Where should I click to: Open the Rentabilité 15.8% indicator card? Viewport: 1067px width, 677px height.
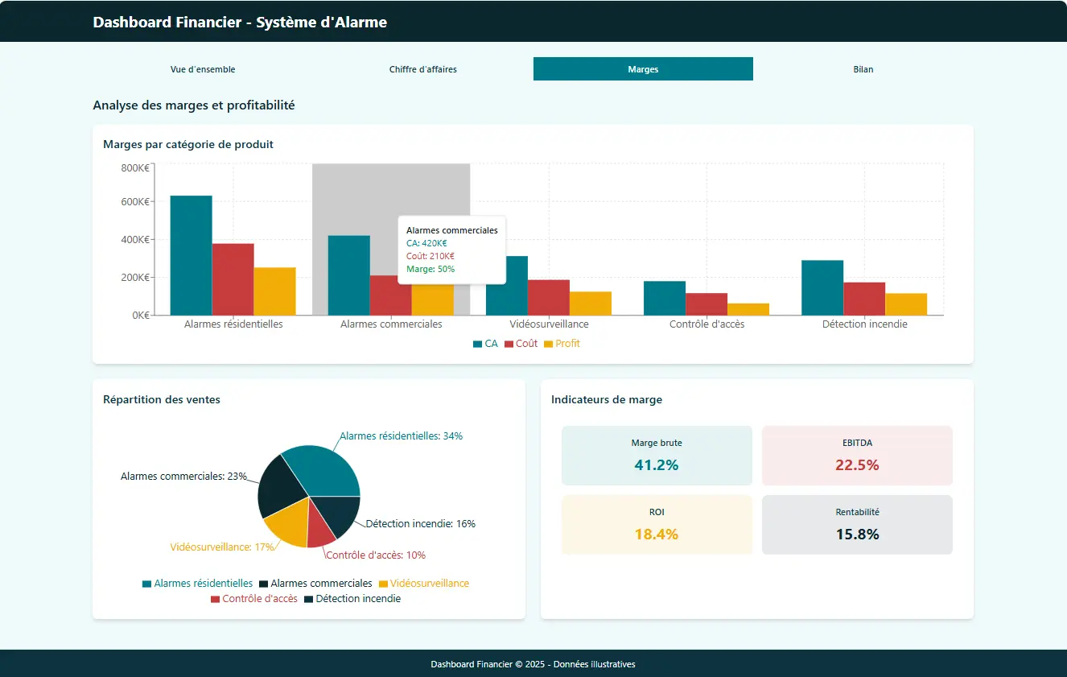(x=857, y=525)
